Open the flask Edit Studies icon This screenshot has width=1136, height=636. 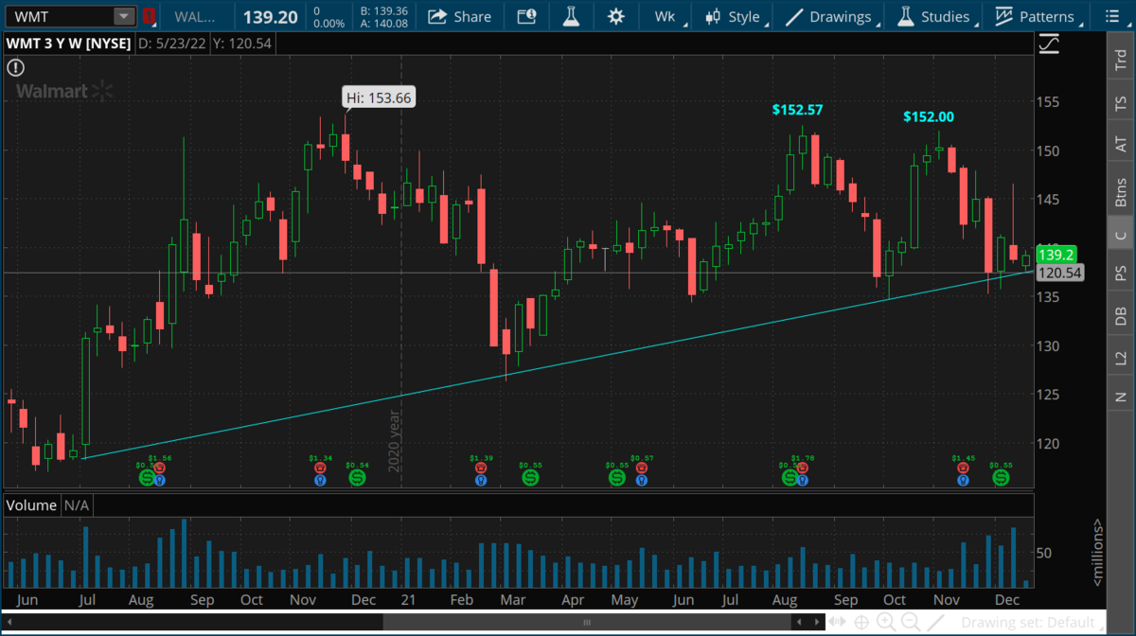(x=570, y=16)
